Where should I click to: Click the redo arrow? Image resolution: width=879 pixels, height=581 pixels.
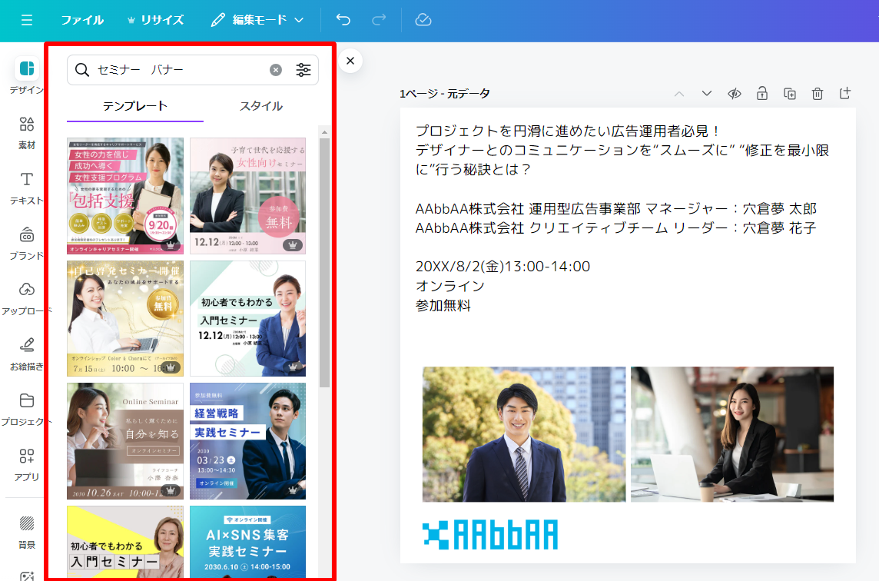[379, 20]
